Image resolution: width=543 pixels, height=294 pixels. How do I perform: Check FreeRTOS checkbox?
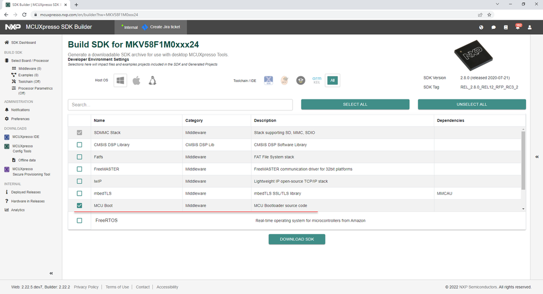[x=79, y=221]
